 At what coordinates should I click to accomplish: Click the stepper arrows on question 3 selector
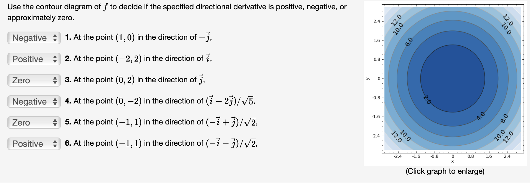pyautogui.click(x=56, y=80)
